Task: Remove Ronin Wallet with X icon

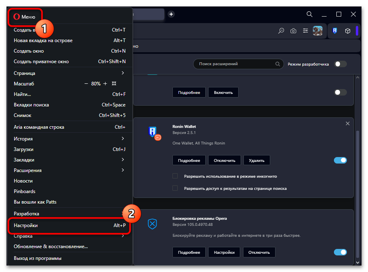Action: (348, 123)
